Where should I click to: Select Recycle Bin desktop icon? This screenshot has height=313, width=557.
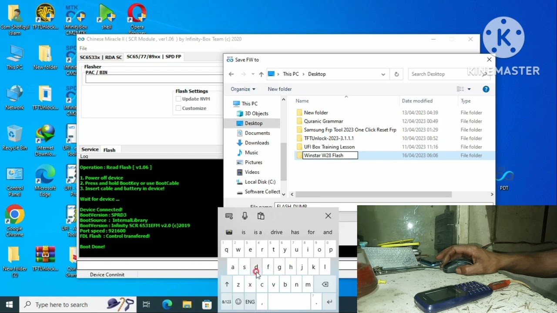click(x=14, y=137)
